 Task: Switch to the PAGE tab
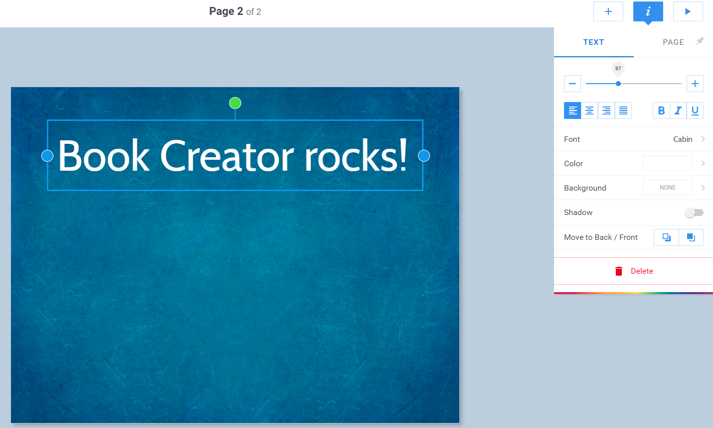point(673,42)
